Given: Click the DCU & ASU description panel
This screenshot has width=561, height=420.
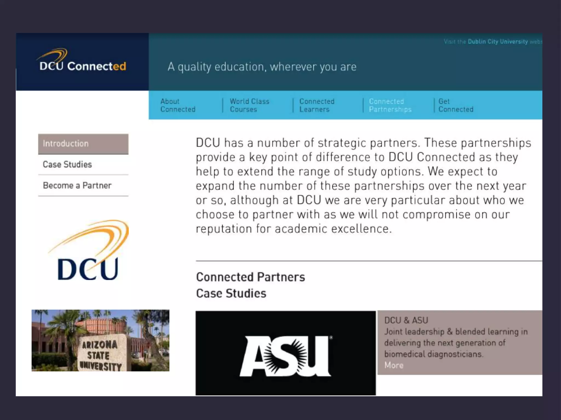Looking at the screenshot, I should click(x=460, y=342).
